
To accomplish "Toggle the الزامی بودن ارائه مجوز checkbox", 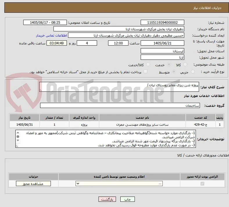I will pos(202,183).
